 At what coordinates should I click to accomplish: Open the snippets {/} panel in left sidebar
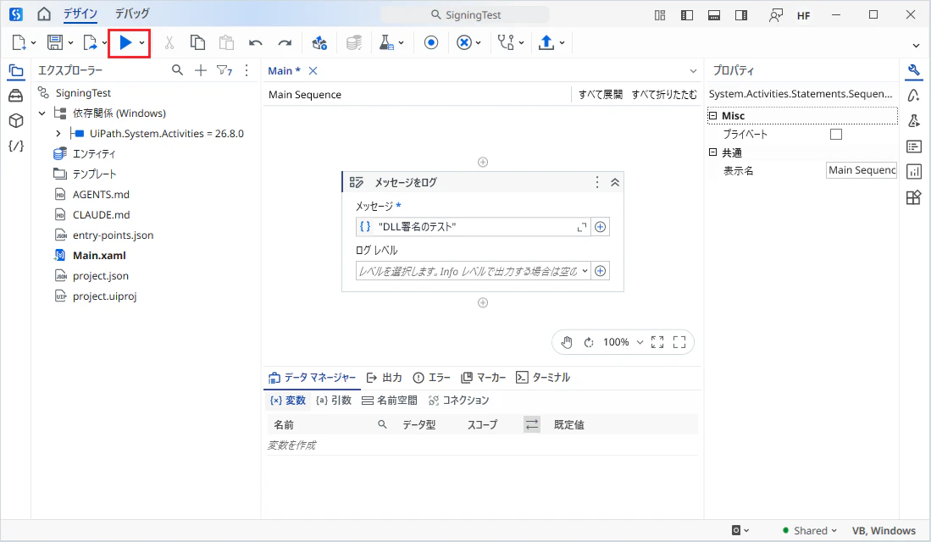[16, 146]
